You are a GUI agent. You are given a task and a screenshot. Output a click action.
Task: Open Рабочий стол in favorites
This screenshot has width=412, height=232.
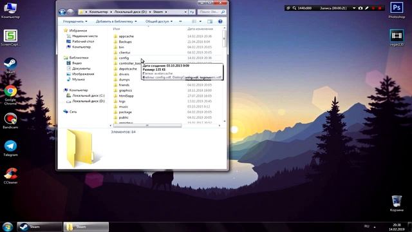pos(83,41)
